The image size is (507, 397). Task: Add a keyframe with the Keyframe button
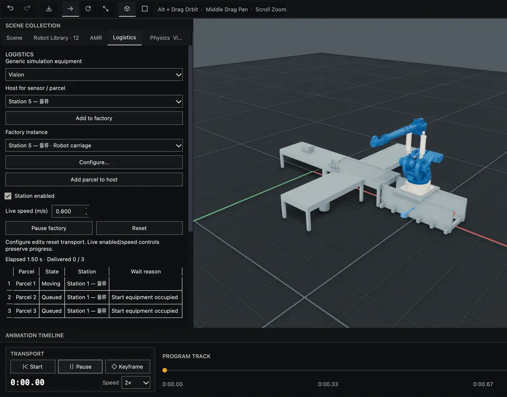point(128,367)
